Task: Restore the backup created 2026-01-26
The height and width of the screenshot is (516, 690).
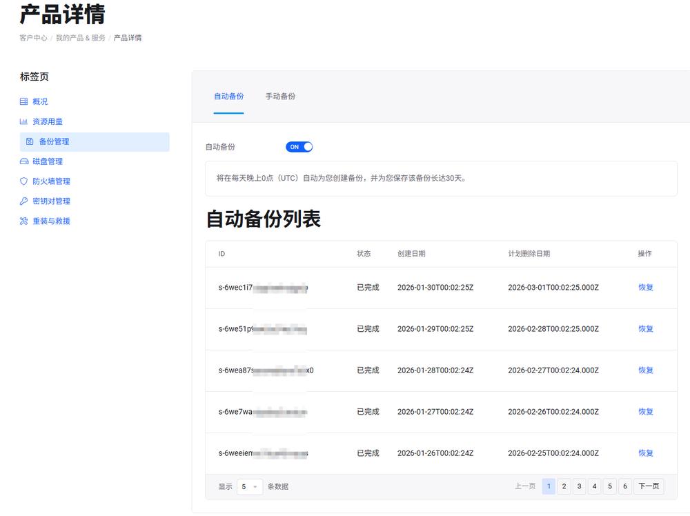Action: point(645,453)
